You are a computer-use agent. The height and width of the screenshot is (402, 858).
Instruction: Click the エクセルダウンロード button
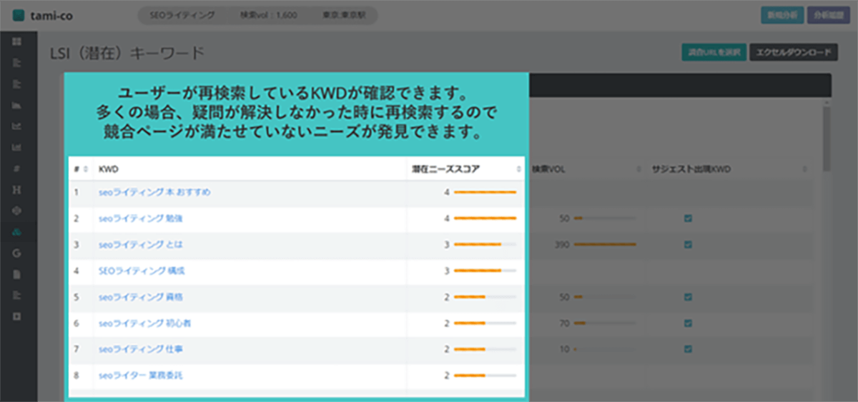click(x=792, y=52)
